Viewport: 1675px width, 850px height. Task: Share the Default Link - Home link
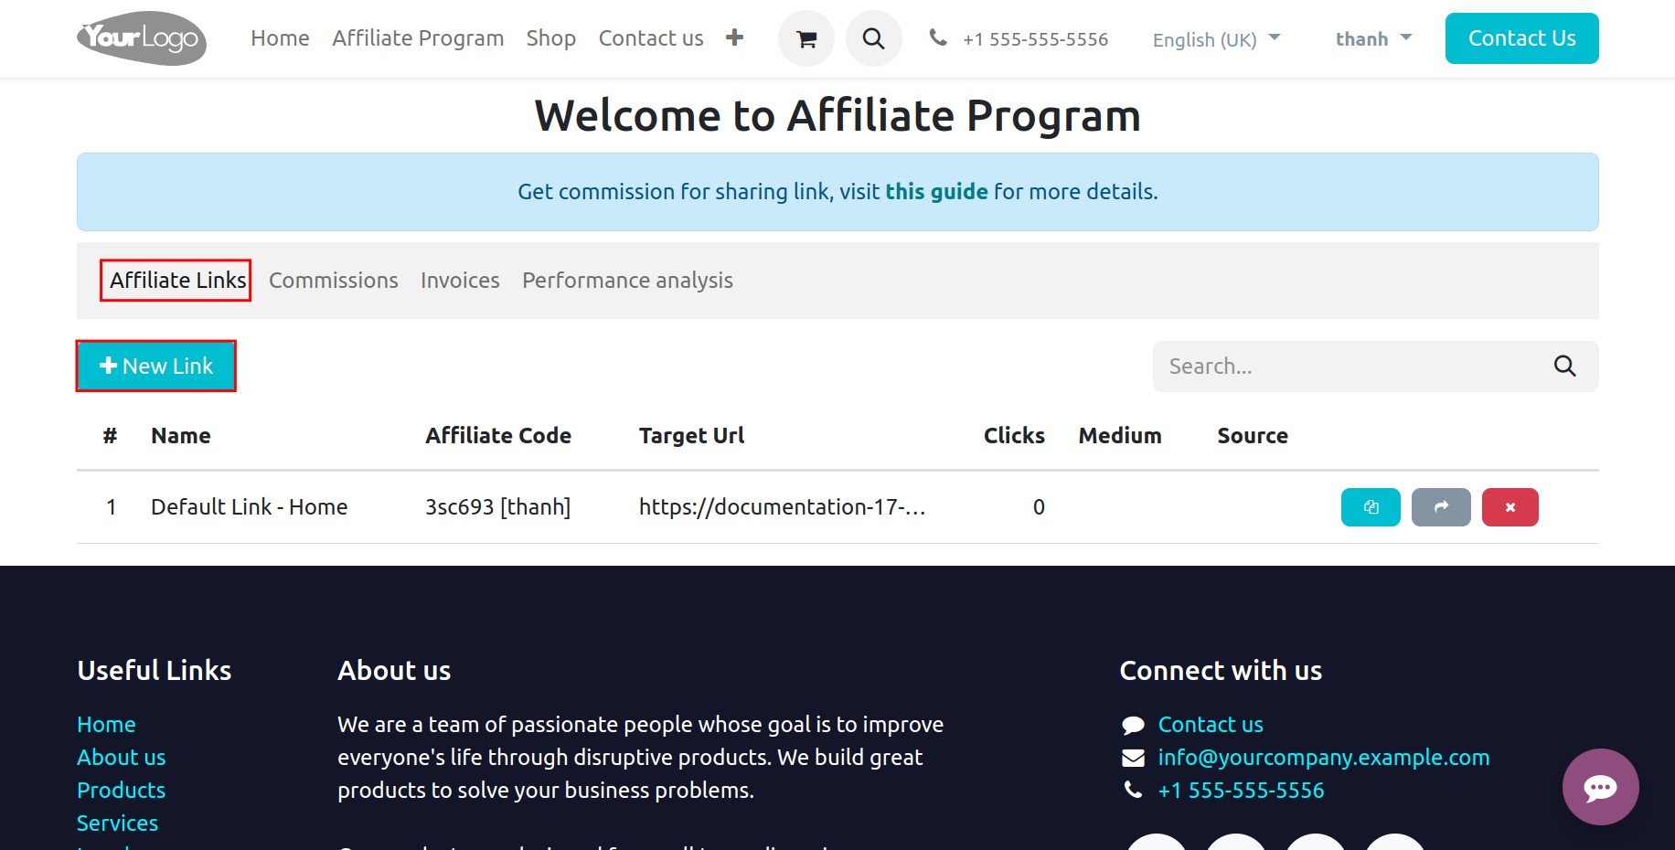(1441, 507)
